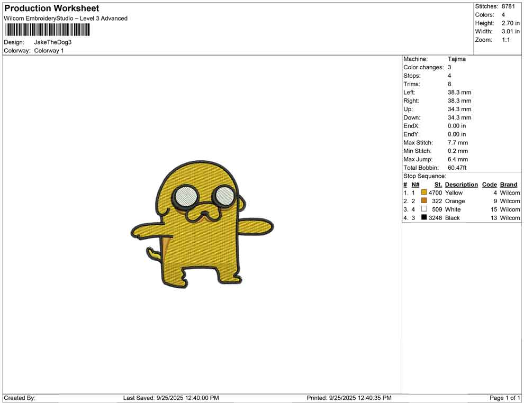Click the stitch count '3248' in the Black row

coord(436,218)
